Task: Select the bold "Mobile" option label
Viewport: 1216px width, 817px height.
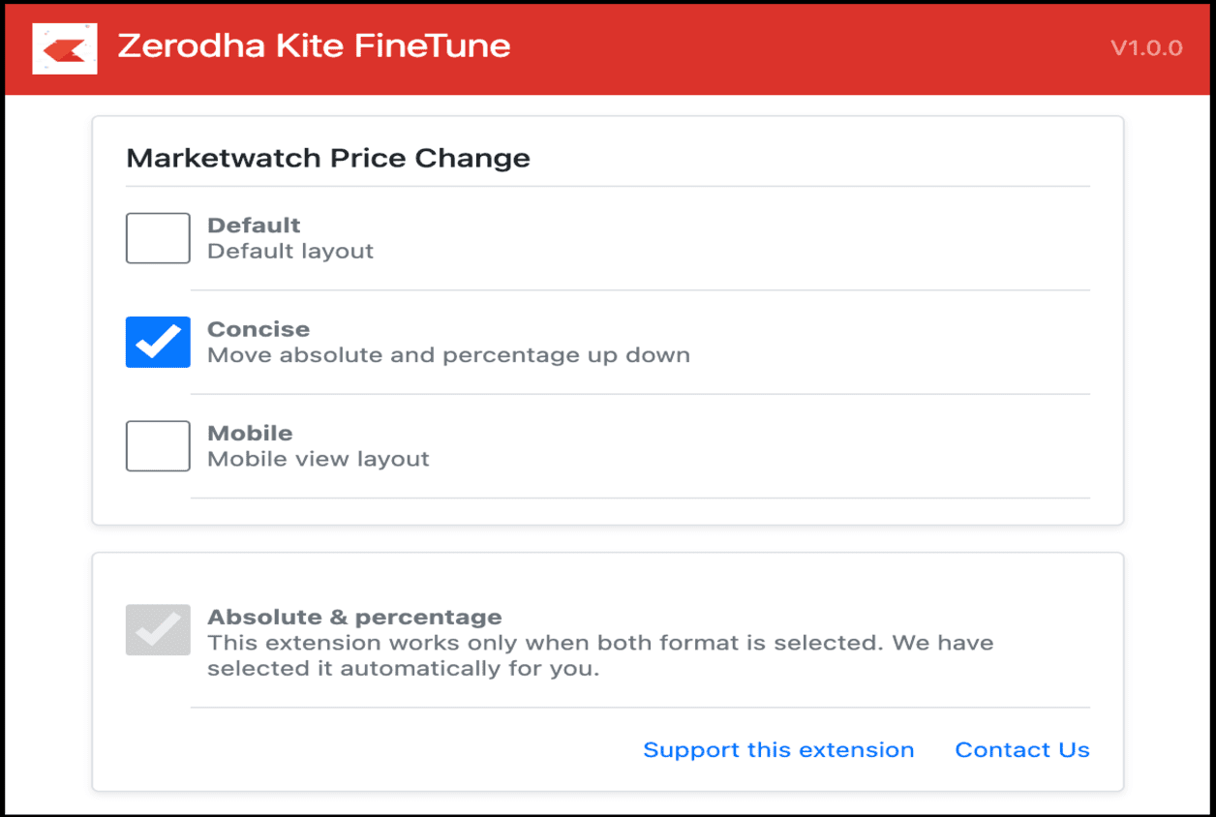Action: pos(250,433)
